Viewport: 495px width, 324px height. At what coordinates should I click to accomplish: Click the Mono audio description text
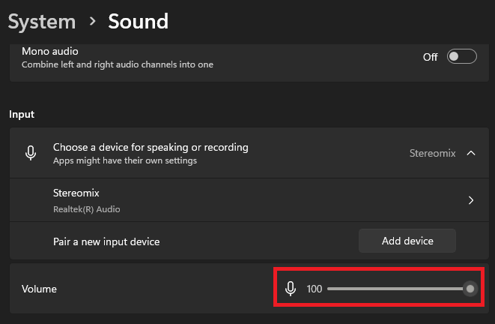click(x=117, y=64)
